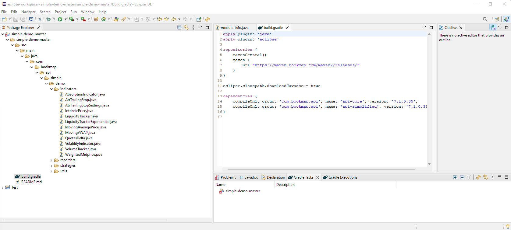Click the editor horizontal scrollbar

[x=321, y=169]
